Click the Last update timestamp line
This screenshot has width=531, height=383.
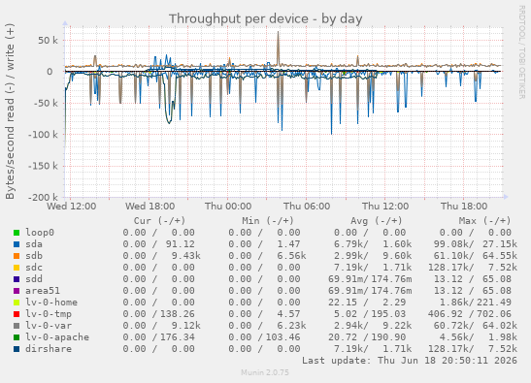410,361
